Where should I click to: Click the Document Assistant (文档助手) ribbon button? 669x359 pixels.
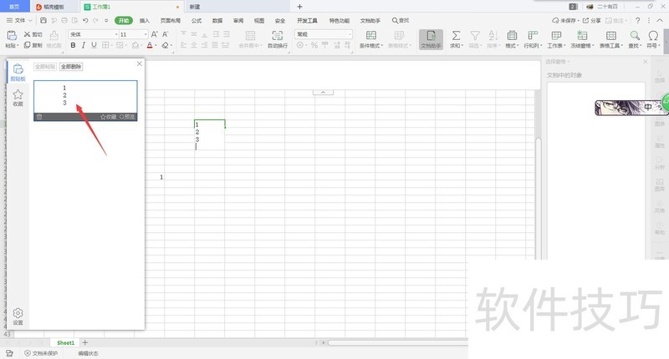[x=431, y=39]
